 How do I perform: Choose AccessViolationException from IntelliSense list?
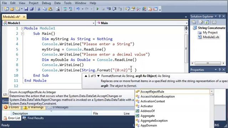(157, 96)
